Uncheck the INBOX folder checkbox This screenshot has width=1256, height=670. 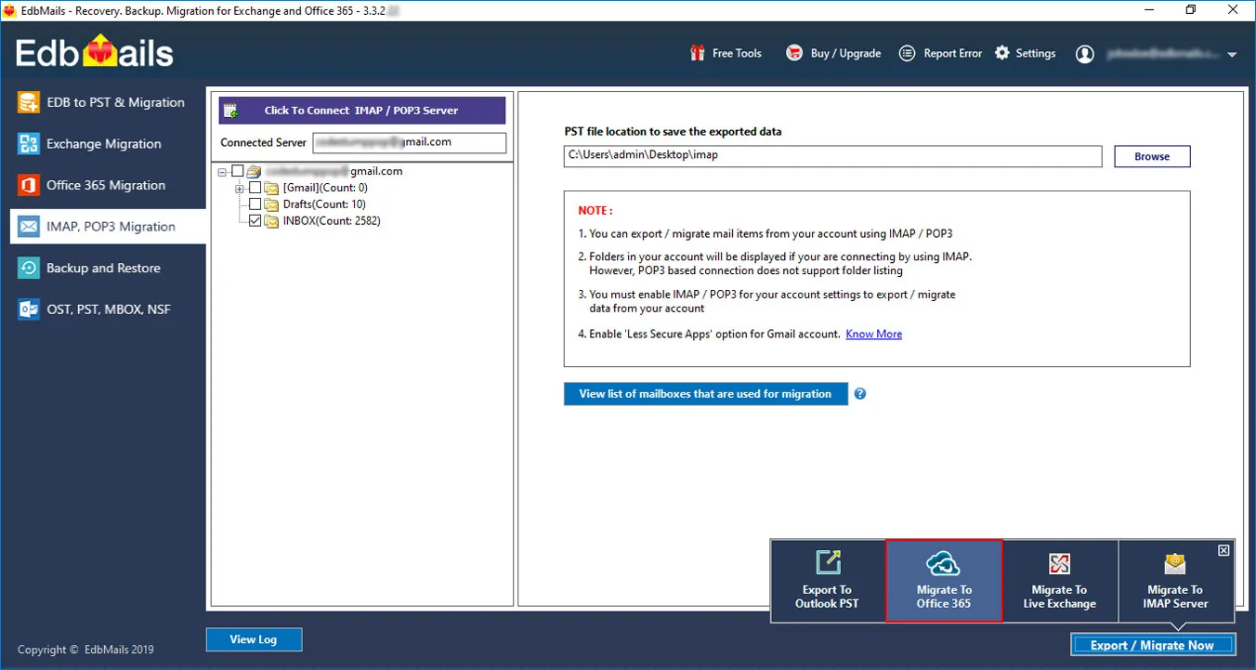(255, 220)
